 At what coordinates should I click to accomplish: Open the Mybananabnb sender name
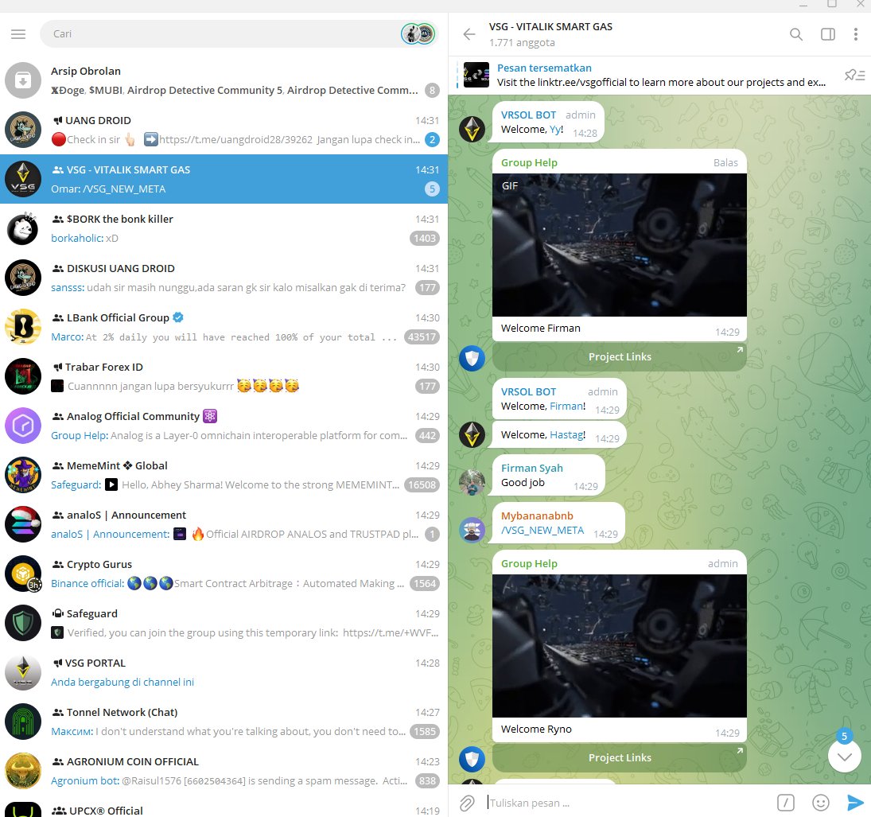tap(537, 516)
